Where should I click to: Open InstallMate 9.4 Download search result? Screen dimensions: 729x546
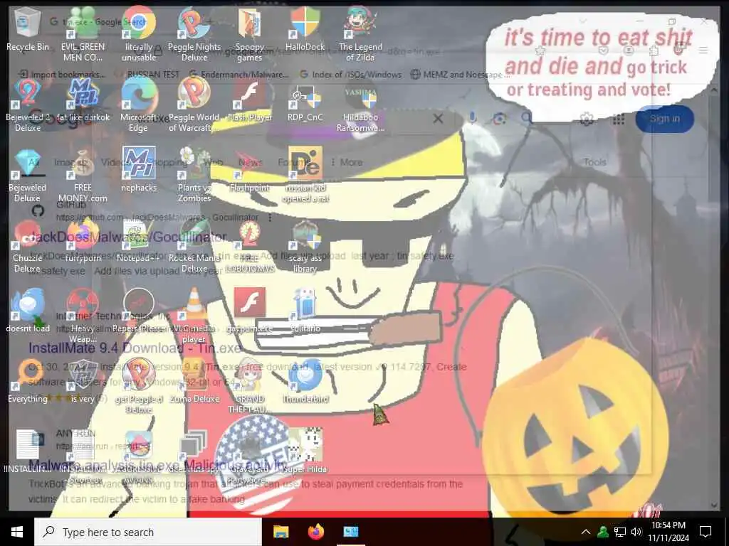click(135, 348)
